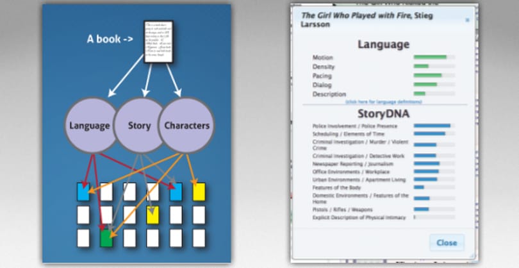Click 'Newspaper Reporting / Journalism' text
Viewport: 519px width, 268px height.
[x=353, y=164]
